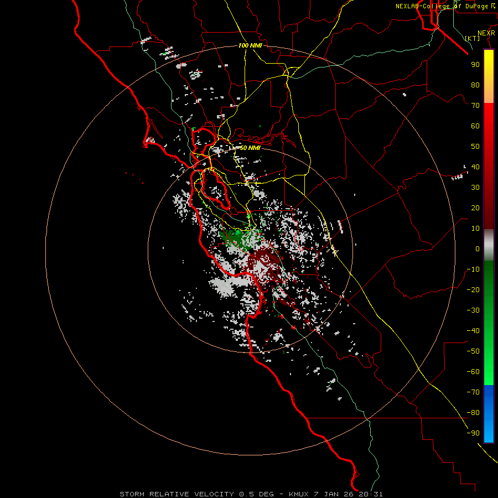Select the -90 value on the velocity scale
Viewport: 498px width, 498px height.
click(x=473, y=433)
